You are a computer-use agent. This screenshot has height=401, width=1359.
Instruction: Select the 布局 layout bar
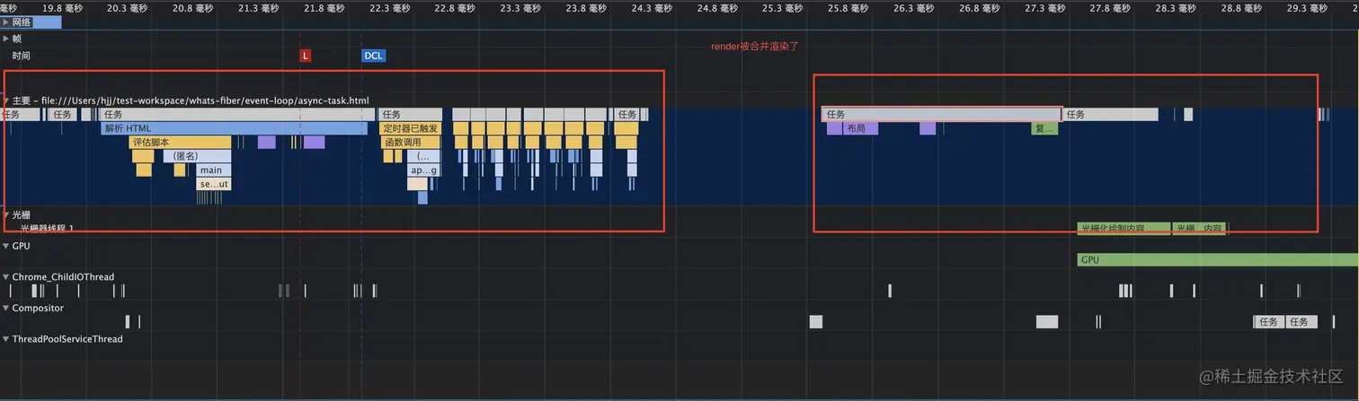tap(860, 128)
